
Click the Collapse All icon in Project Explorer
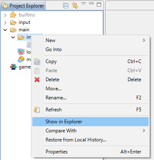(66, 6)
